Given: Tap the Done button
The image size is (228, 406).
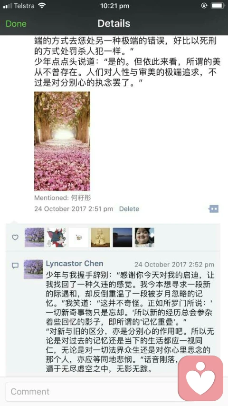Looking at the screenshot, I should 16,24.
